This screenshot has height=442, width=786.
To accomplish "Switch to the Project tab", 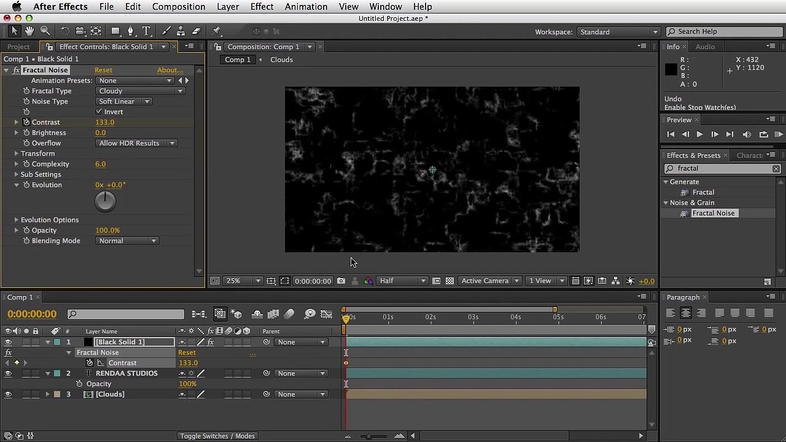I will tap(18, 47).
